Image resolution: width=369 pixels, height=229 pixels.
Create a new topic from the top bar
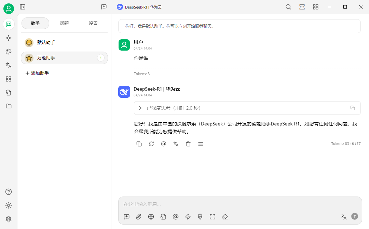click(x=104, y=7)
